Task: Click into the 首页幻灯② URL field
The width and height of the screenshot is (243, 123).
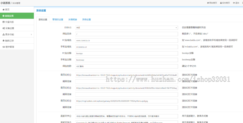Action: [x=126, y=88]
